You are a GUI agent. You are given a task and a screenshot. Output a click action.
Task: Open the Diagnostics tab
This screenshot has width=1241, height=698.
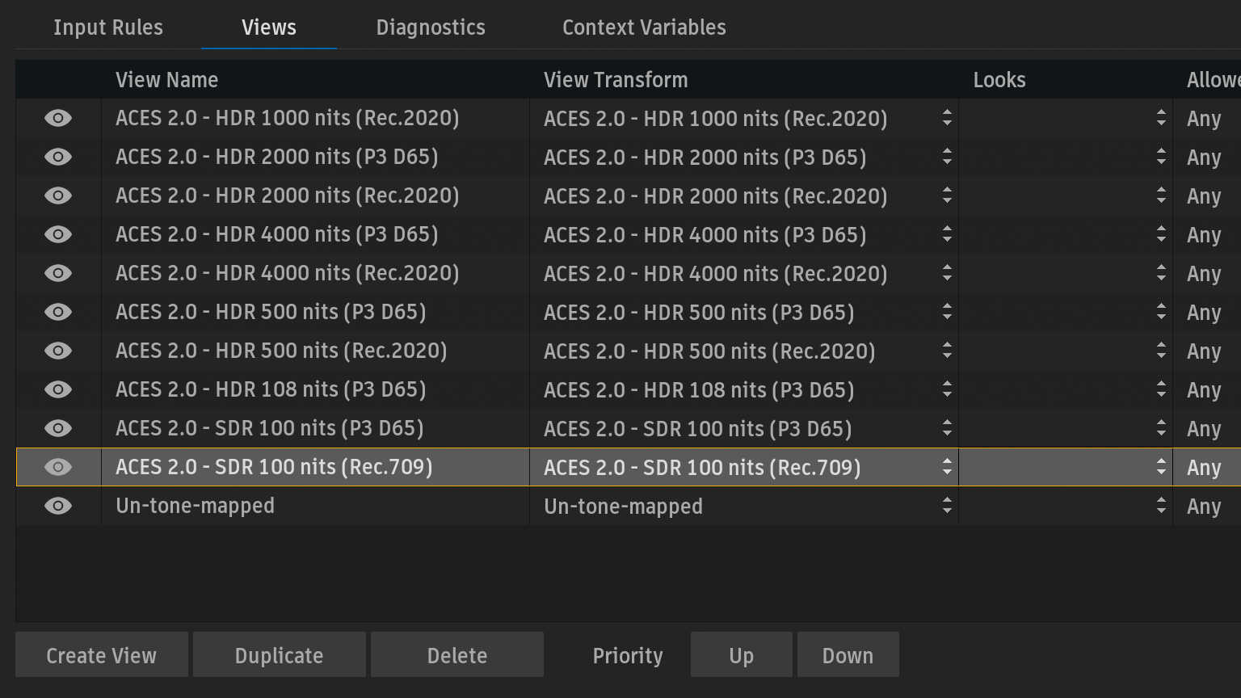pos(431,27)
